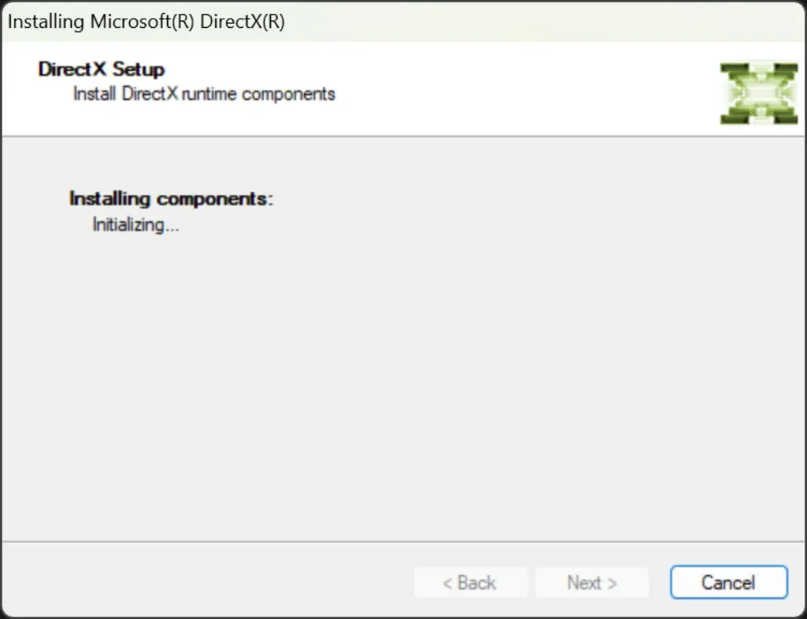Click the footer area near the buttons
The height and width of the screenshot is (619, 807).
click(232, 582)
